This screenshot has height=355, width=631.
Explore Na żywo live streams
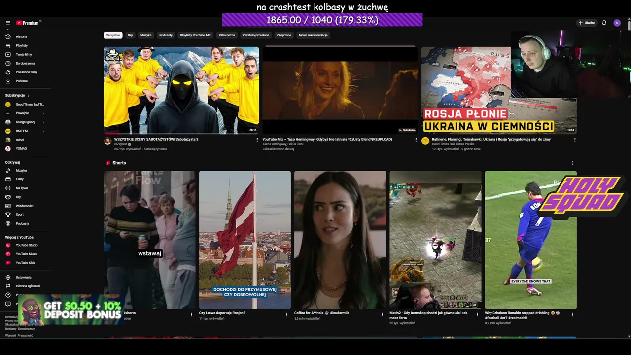click(x=22, y=188)
